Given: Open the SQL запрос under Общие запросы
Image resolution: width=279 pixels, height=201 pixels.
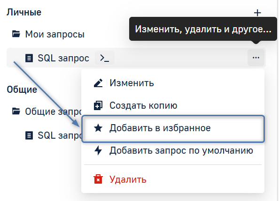Looking at the screenshot, I should 54,135.
